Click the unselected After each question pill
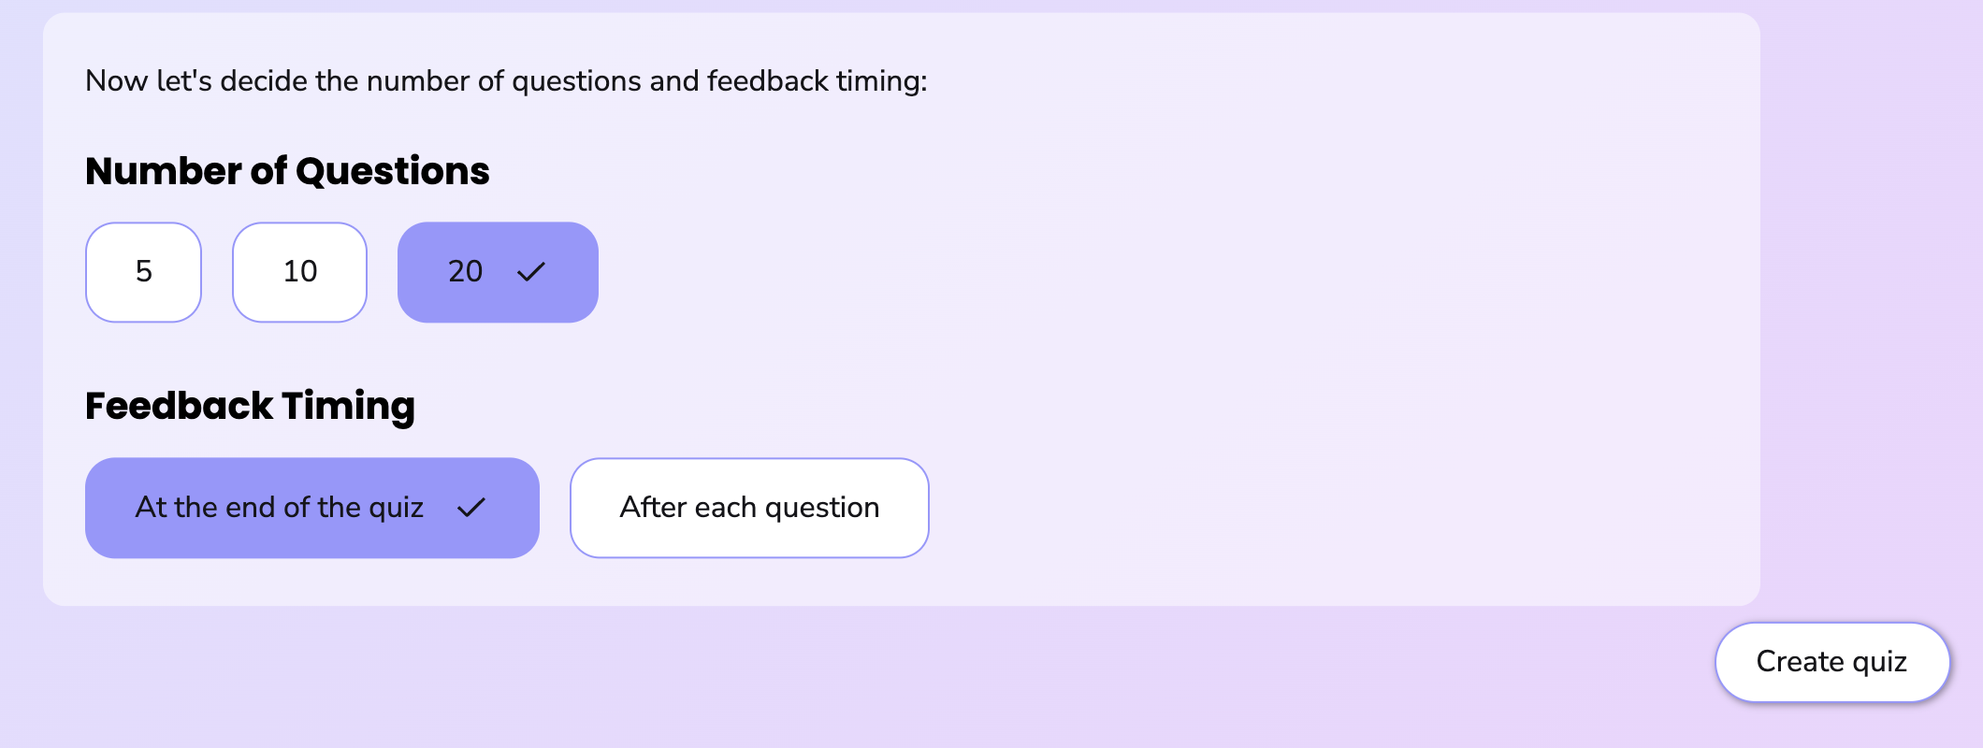The image size is (1983, 748). (748, 508)
